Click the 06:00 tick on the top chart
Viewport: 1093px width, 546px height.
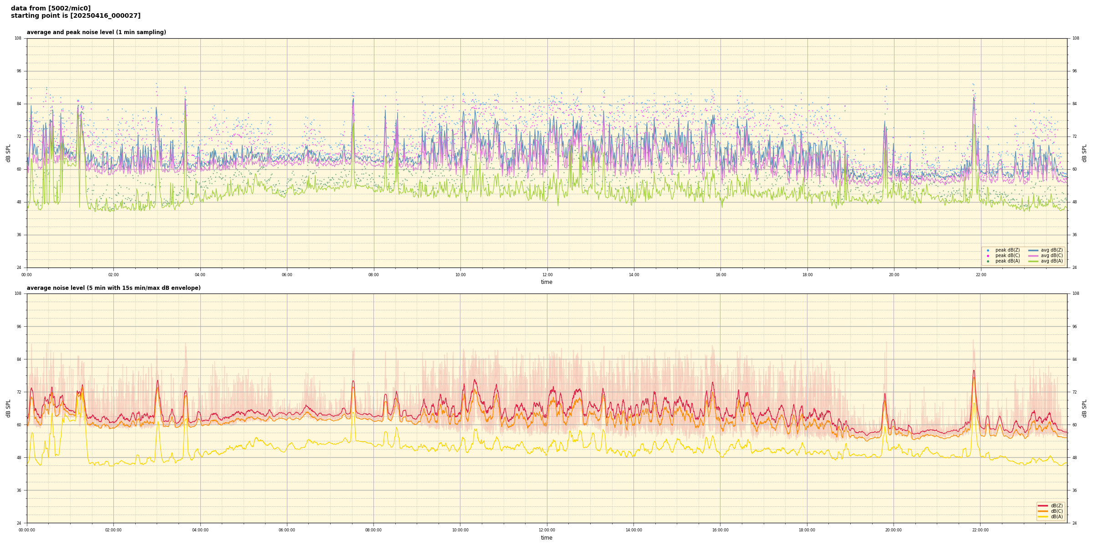point(287,275)
